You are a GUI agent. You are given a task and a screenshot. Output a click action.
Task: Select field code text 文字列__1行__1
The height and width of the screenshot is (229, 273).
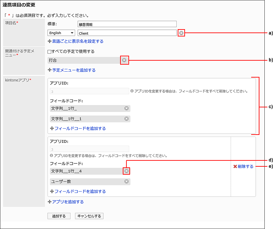66,119
